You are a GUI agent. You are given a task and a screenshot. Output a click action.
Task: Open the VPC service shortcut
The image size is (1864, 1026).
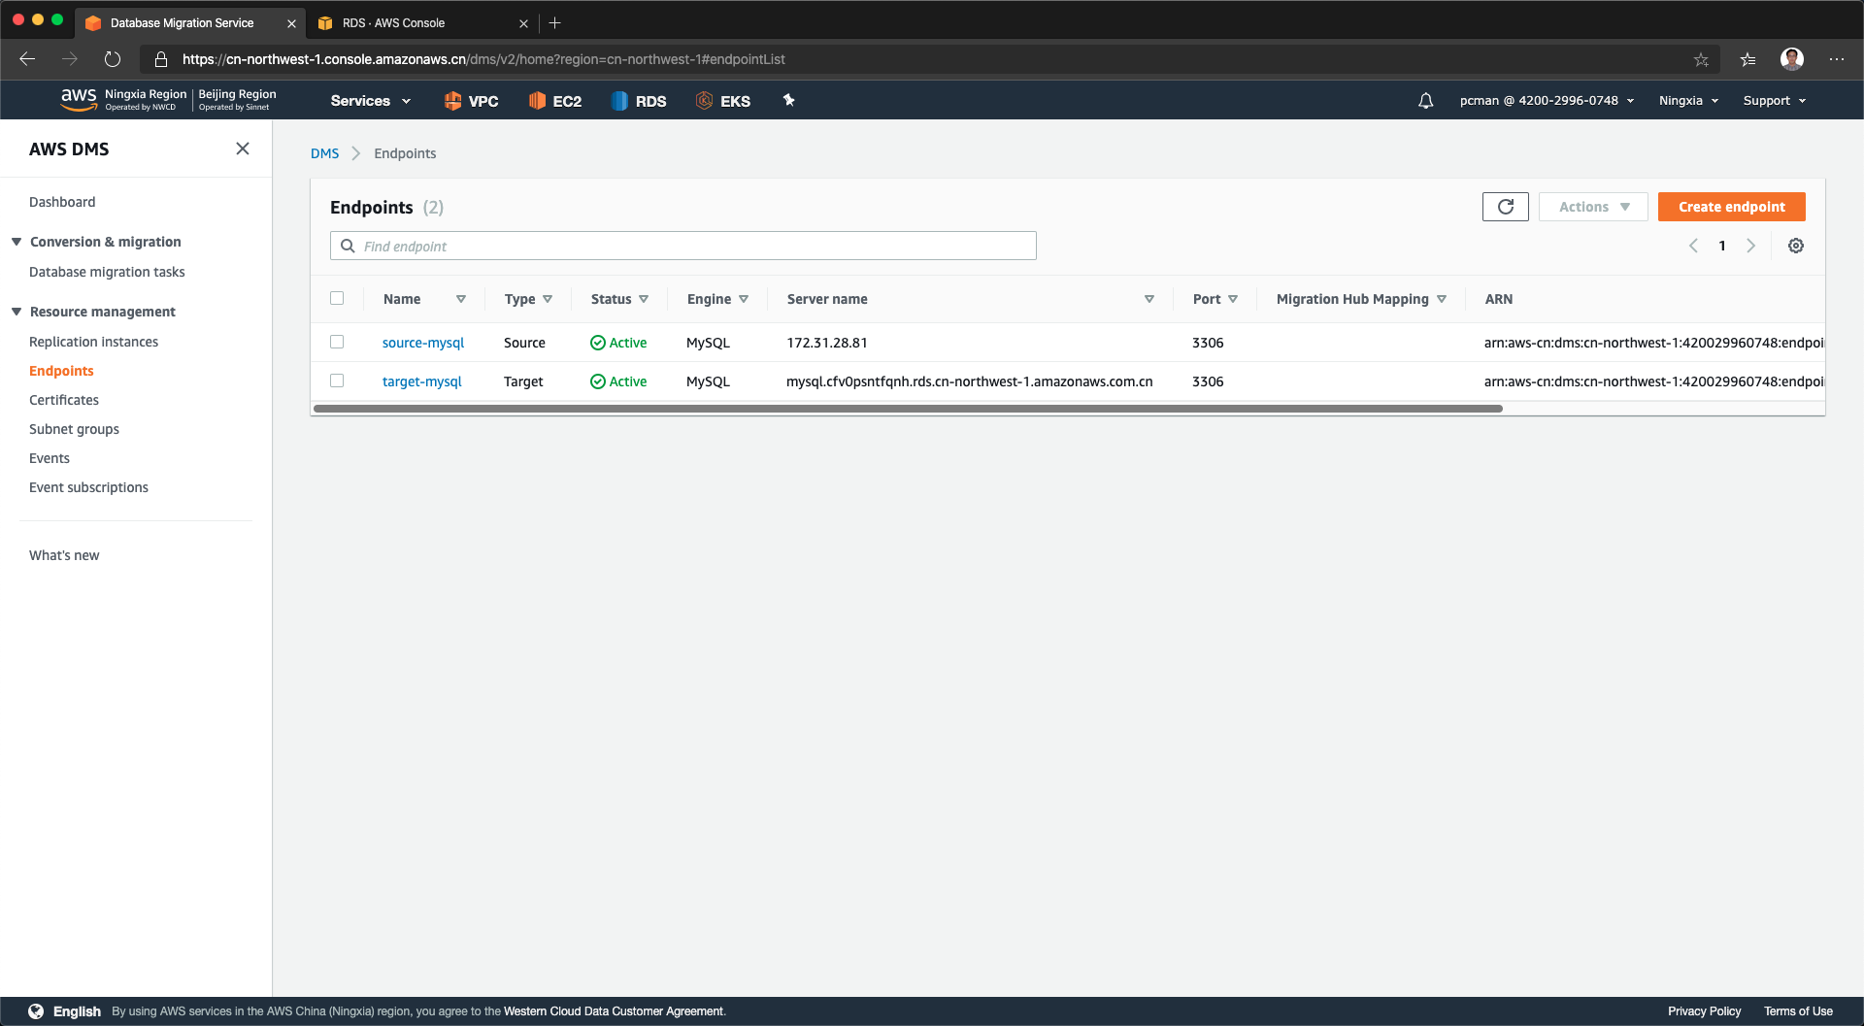pyautogui.click(x=471, y=101)
